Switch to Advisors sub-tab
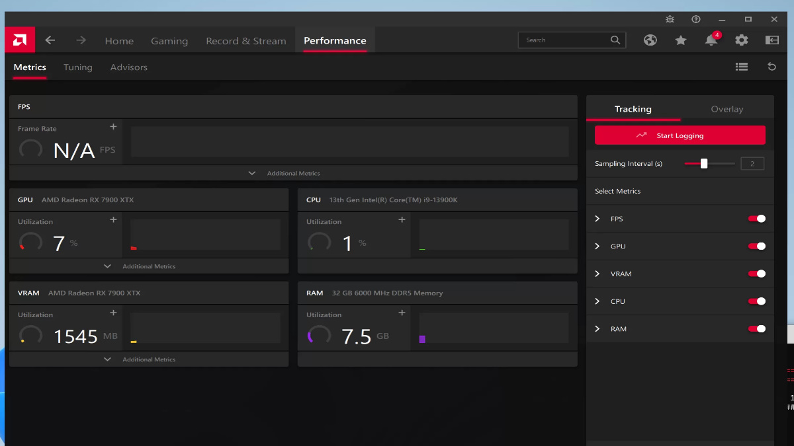Image resolution: width=794 pixels, height=446 pixels. (129, 67)
